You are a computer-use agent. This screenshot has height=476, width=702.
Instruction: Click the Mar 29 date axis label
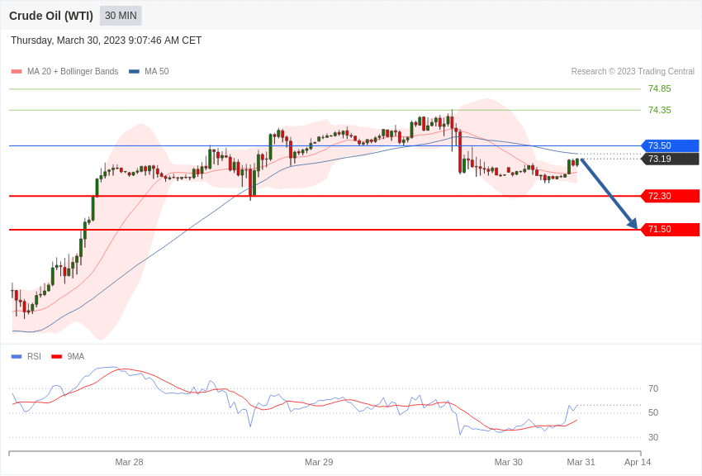point(319,462)
